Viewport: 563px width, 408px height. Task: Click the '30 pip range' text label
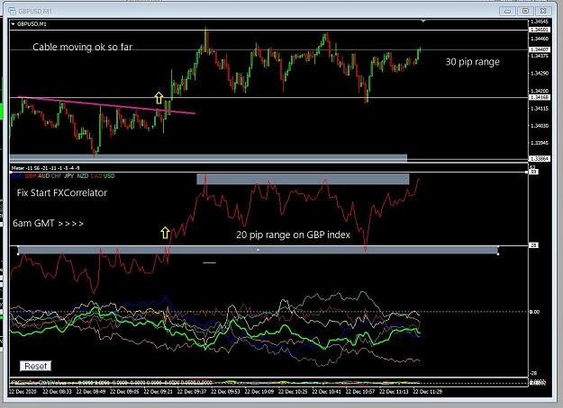[x=473, y=62]
